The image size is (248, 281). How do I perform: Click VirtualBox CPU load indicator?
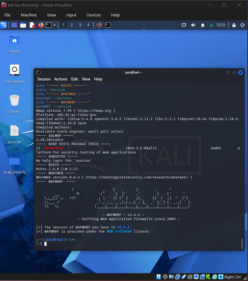(x=208, y=277)
